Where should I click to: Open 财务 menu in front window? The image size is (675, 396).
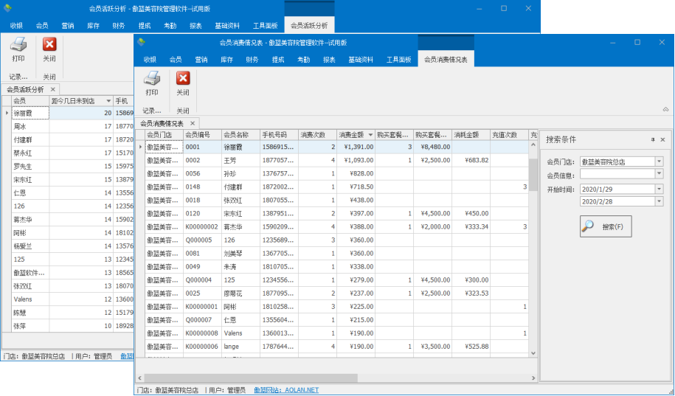[252, 60]
